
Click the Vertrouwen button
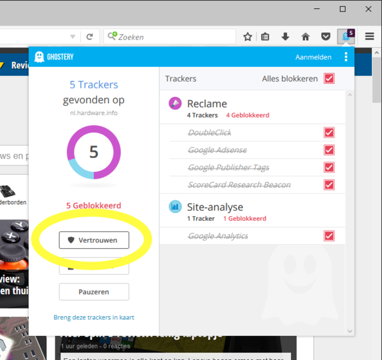(94, 240)
